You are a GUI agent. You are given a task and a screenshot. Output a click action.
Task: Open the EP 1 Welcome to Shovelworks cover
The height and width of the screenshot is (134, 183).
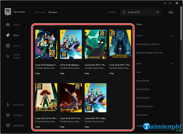tap(96, 98)
